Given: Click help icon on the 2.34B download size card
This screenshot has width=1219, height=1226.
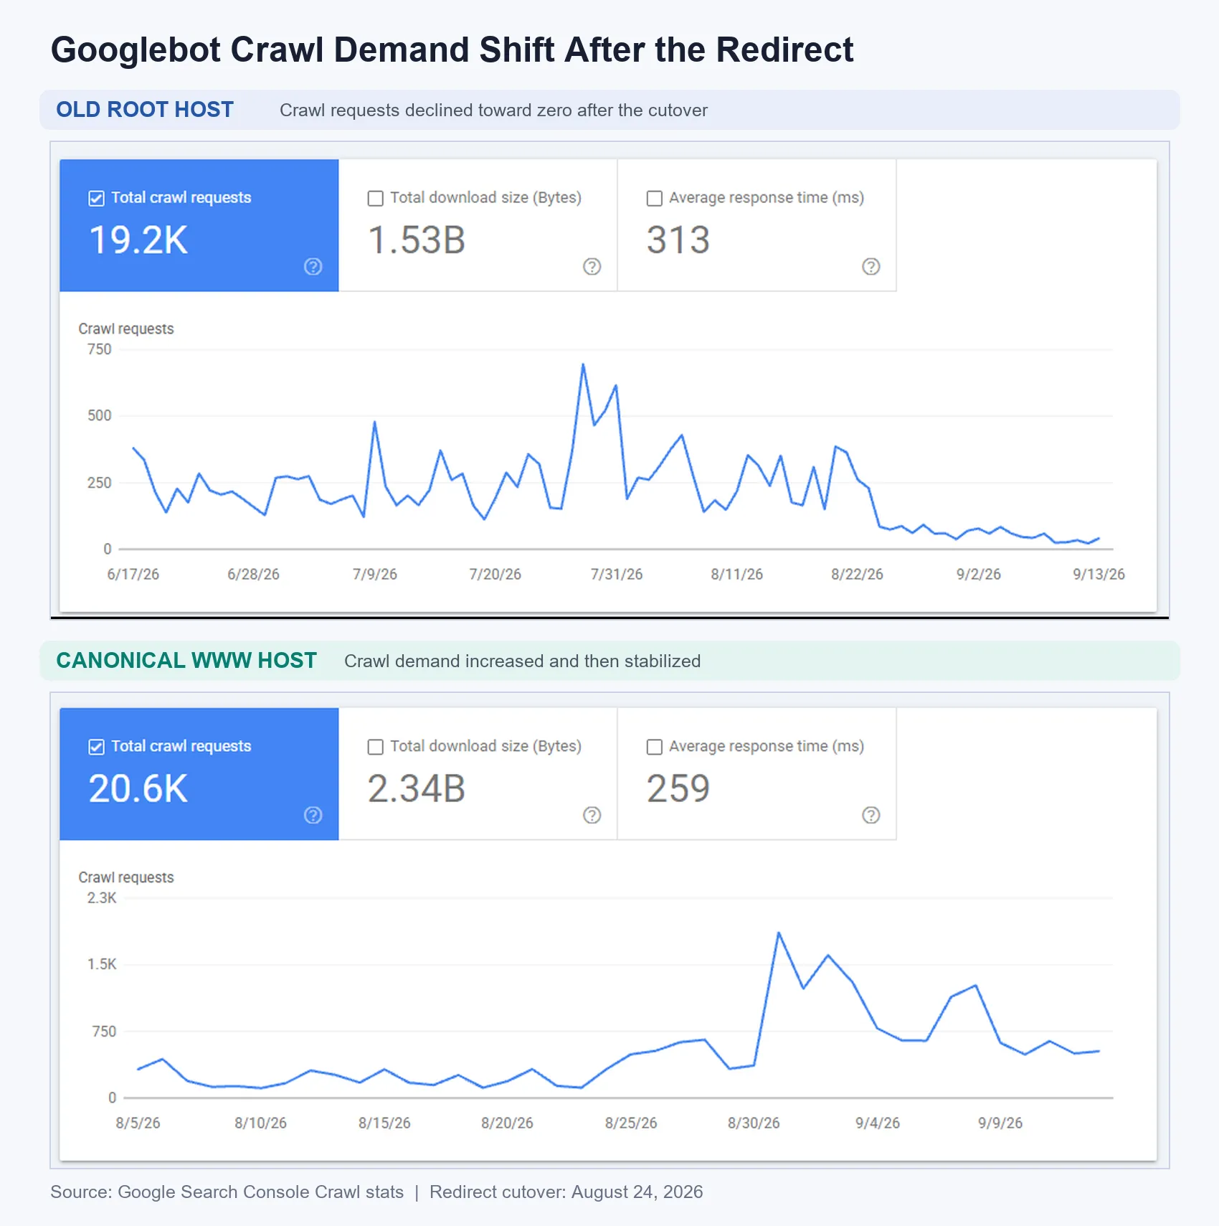Looking at the screenshot, I should (x=592, y=815).
